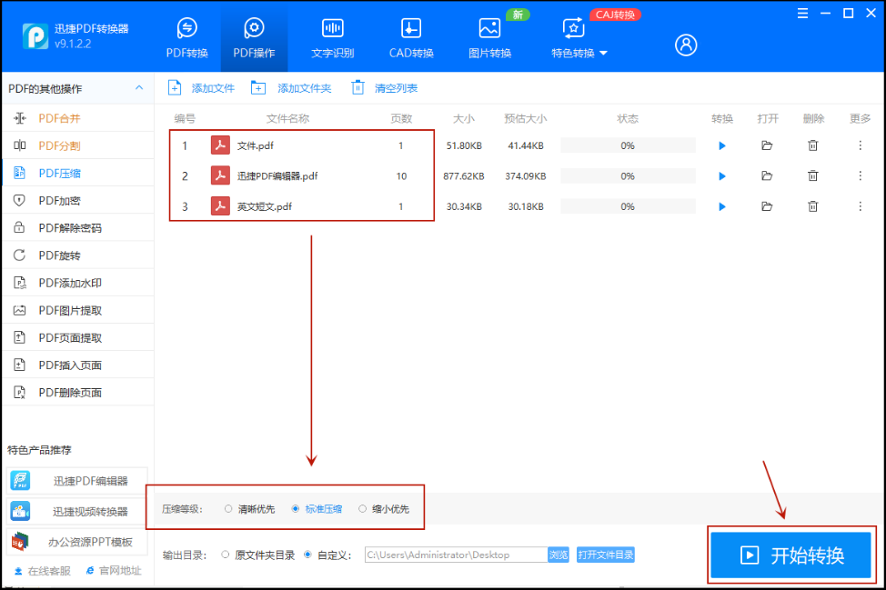Select PDF加密 in sidebar

78,200
